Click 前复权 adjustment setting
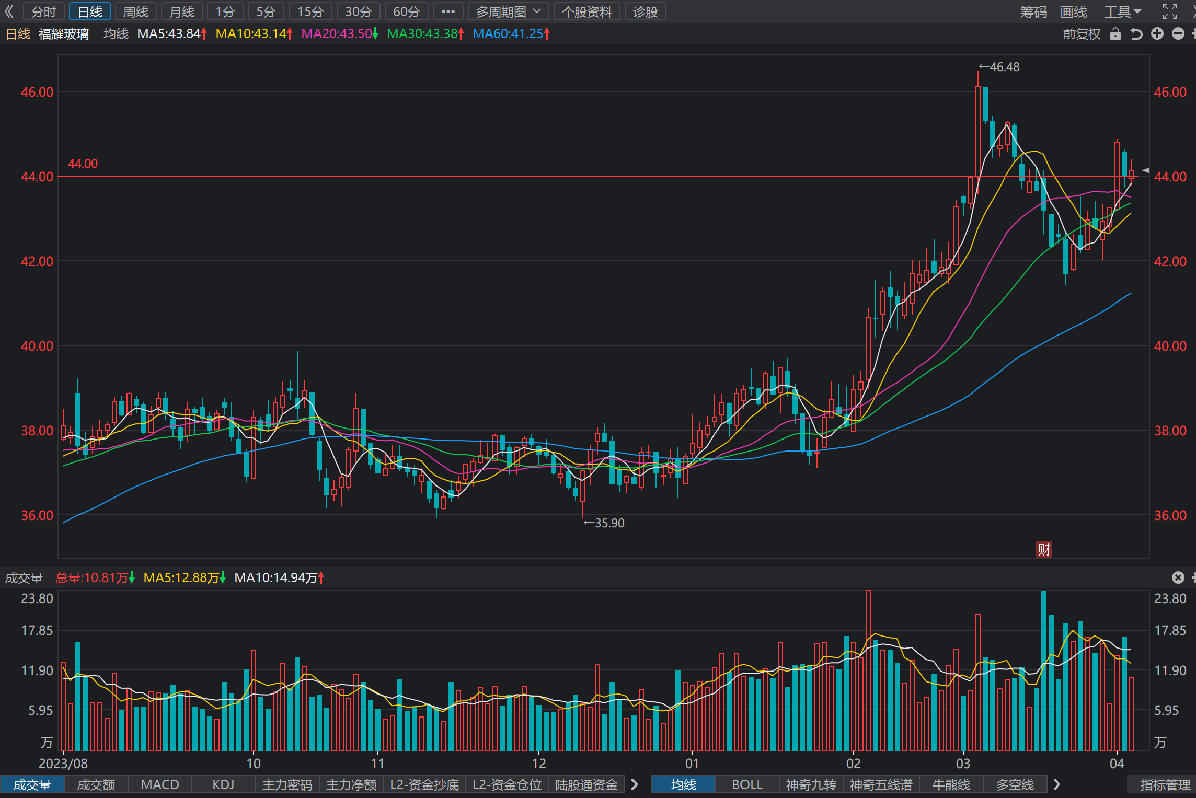Image resolution: width=1196 pixels, height=798 pixels. 1082,34
